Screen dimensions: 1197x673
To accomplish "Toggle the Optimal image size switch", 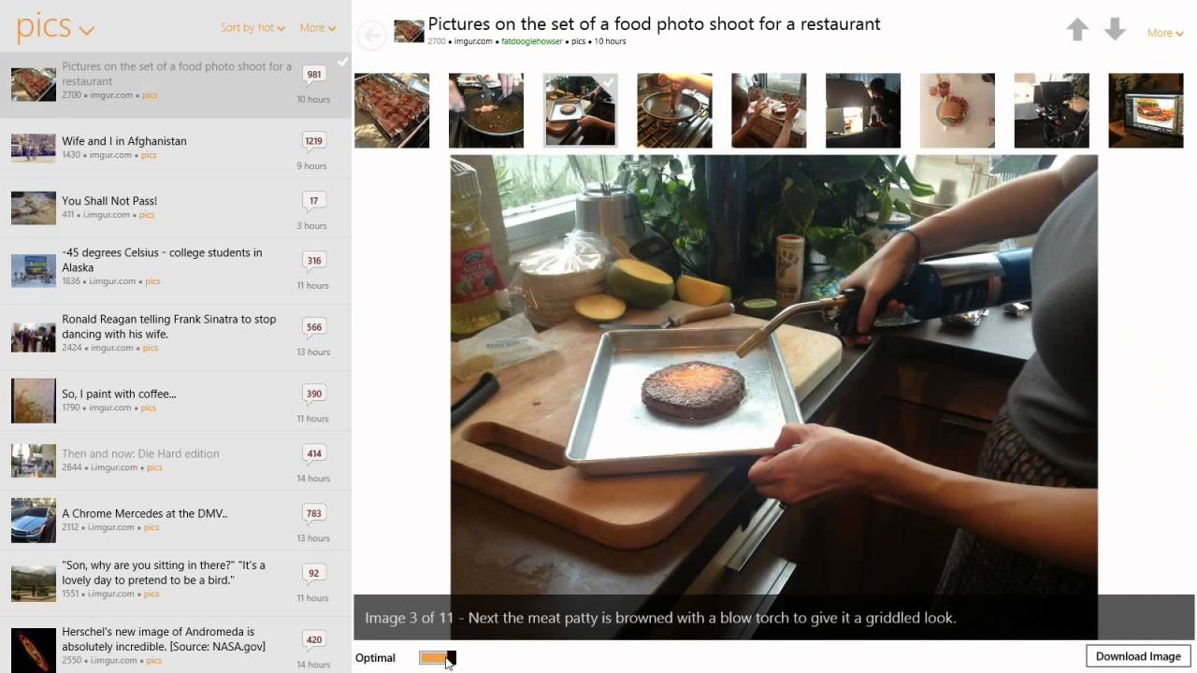I will (x=437, y=658).
